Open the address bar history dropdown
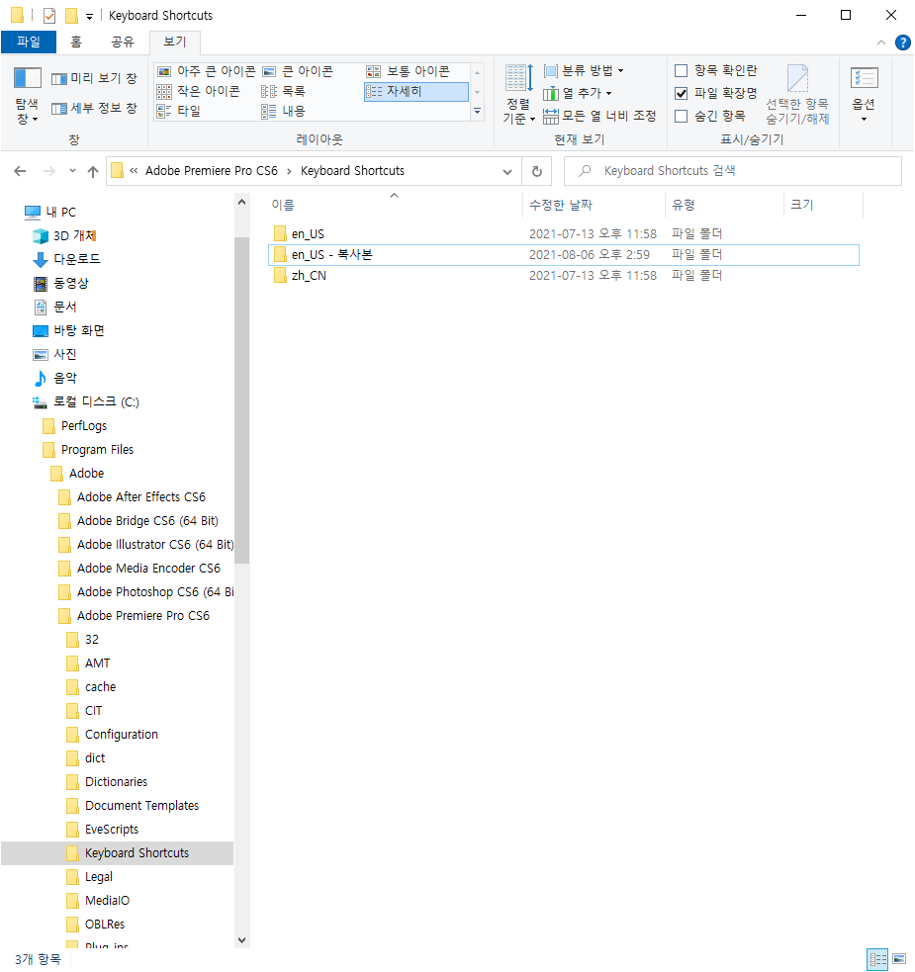 click(507, 172)
